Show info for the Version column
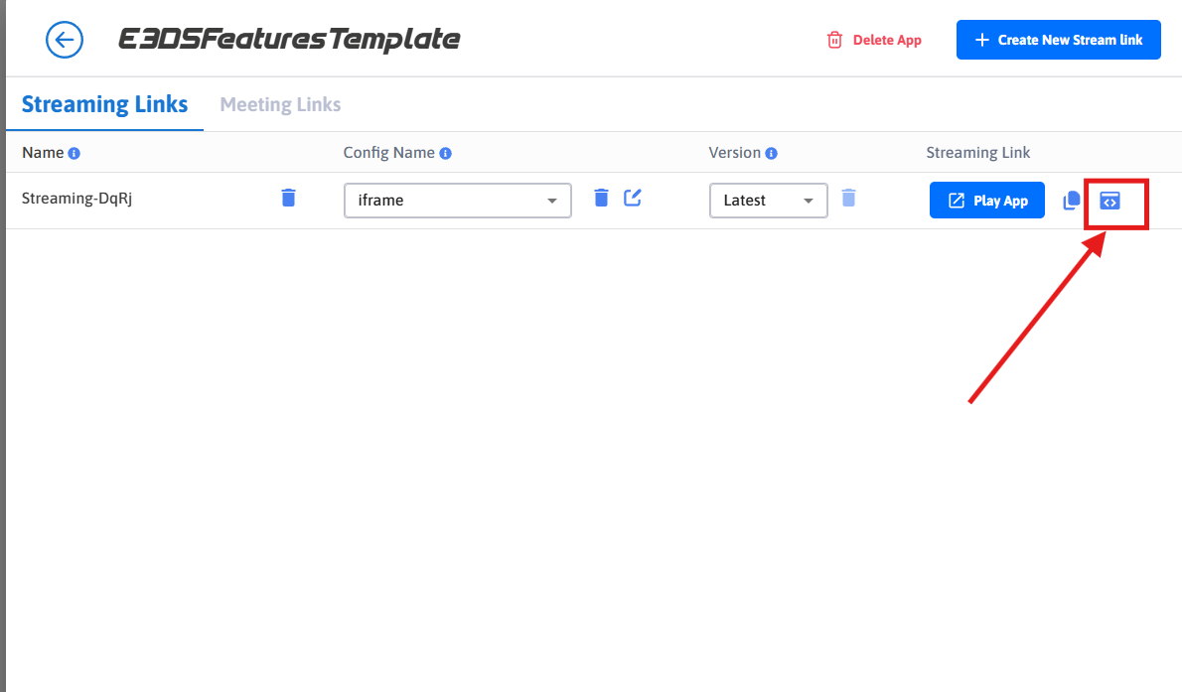The height and width of the screenshot is (692, 1182). pos(772,154)
